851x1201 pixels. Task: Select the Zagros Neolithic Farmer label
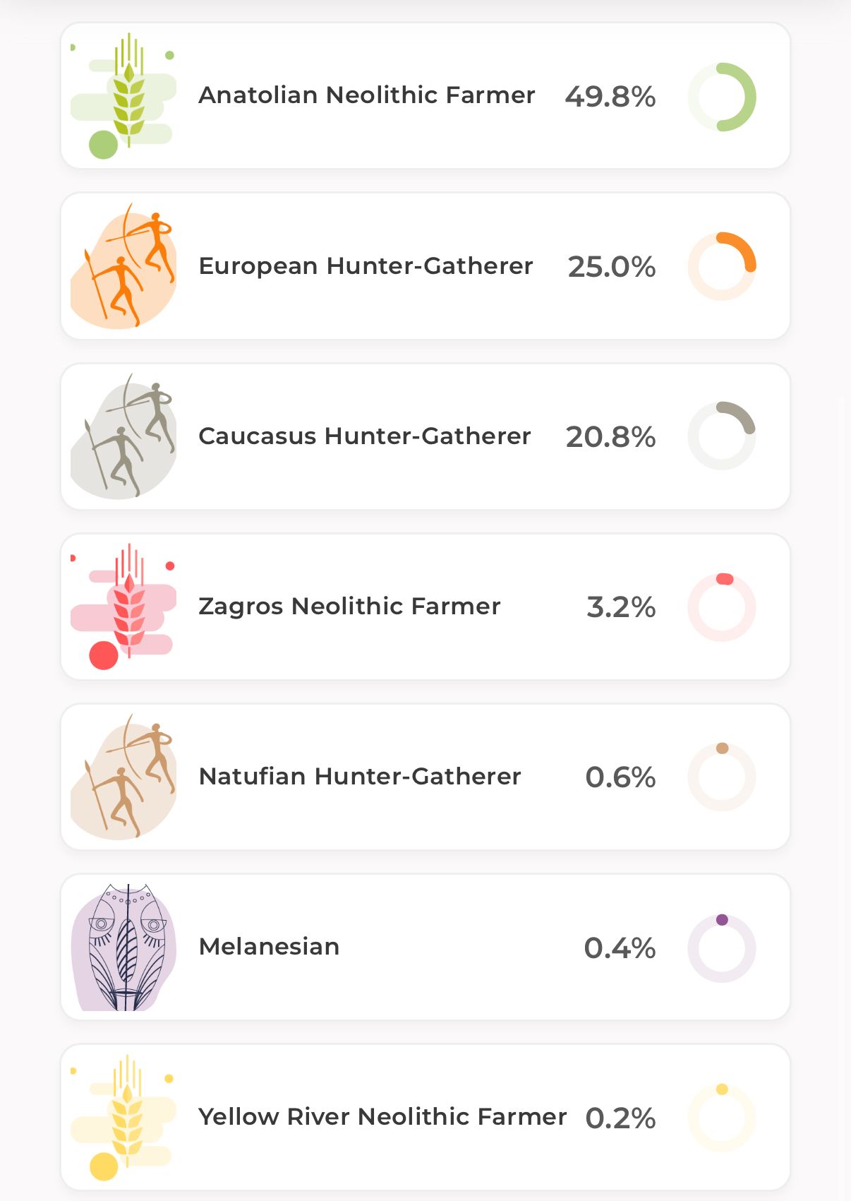349,607
